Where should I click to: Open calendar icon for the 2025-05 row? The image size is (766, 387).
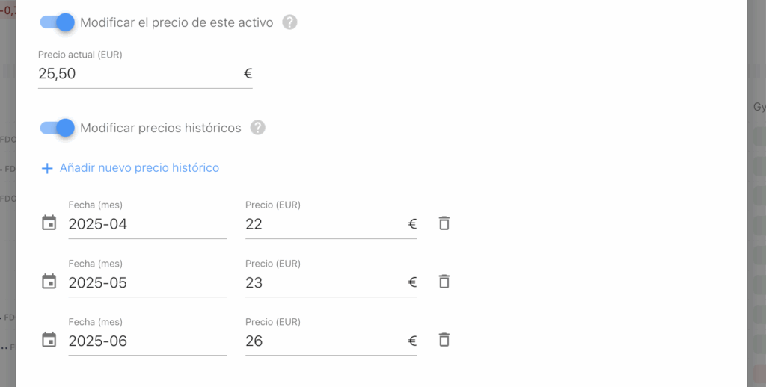(x=49, y=282)
